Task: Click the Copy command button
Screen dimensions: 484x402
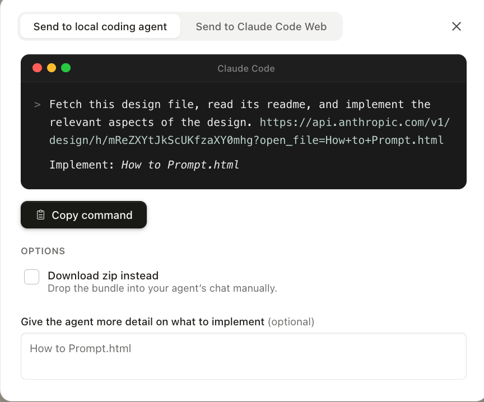Action: [x=83, y=215]
